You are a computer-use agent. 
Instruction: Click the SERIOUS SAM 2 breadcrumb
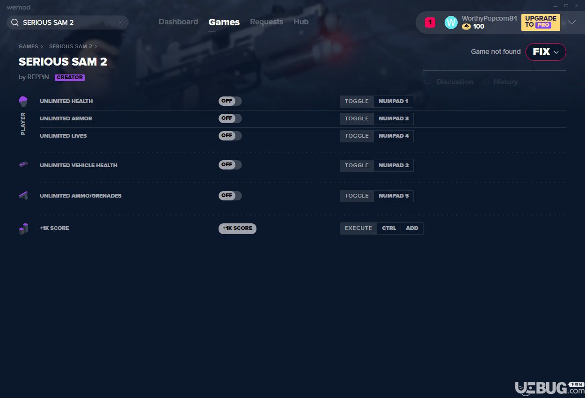pos(71,46)
